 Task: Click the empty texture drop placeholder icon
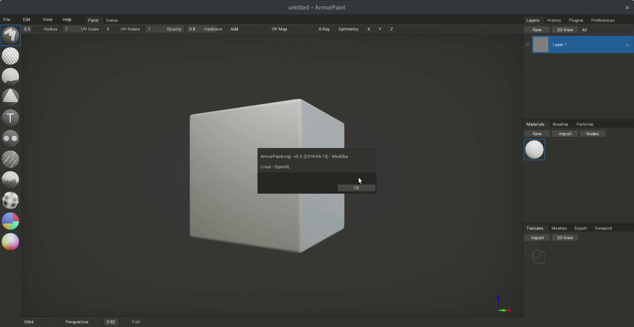535,254
